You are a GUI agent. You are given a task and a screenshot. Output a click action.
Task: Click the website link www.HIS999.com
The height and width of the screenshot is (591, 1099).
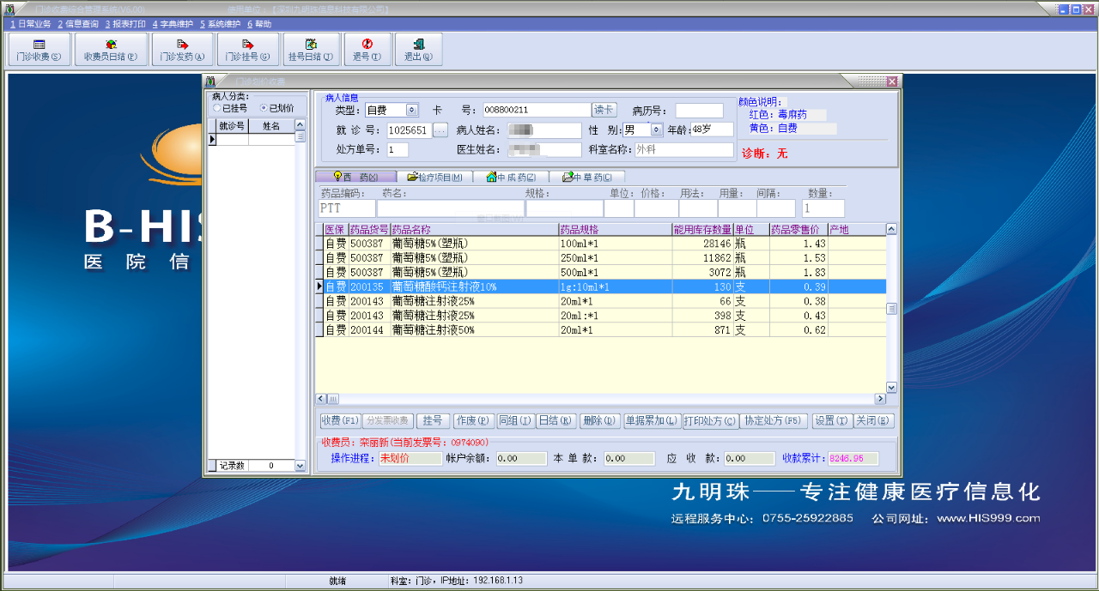(x=988, y=518)
